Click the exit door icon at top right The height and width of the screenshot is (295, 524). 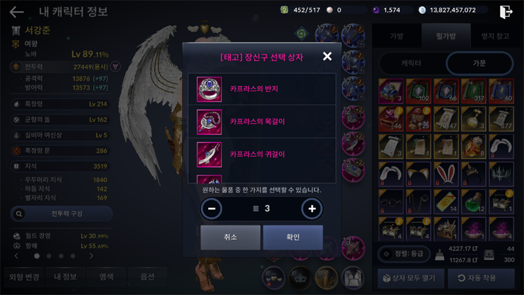tap(506, 12)
